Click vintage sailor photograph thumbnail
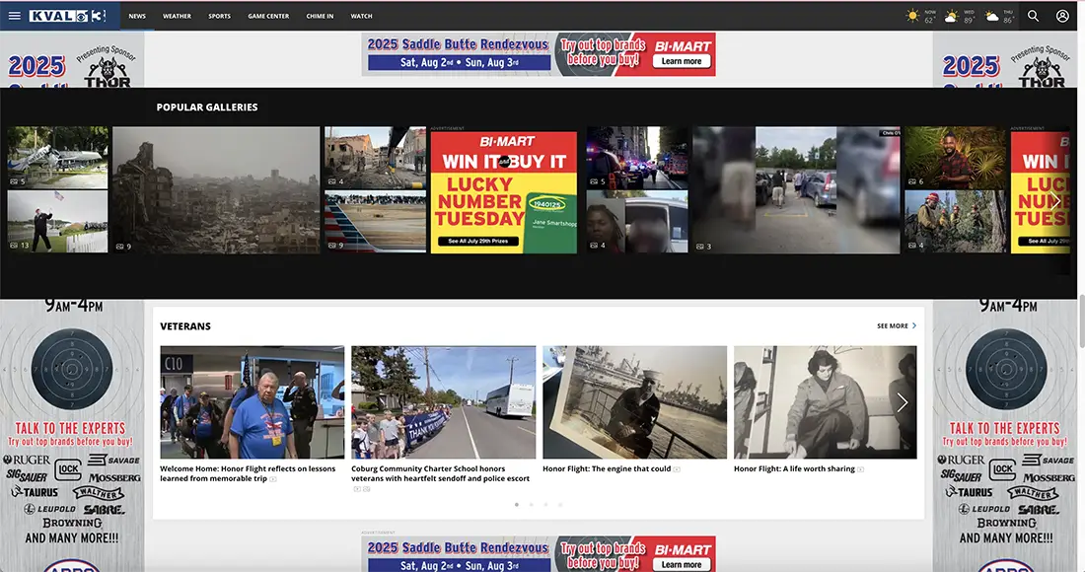This screenshot has height=572, width=1085. point(634,402)
